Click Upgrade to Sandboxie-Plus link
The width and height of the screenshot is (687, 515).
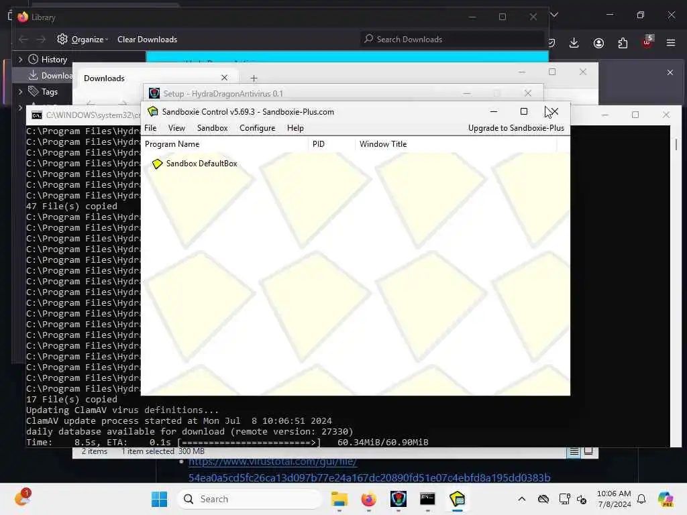tap(516, 128)
